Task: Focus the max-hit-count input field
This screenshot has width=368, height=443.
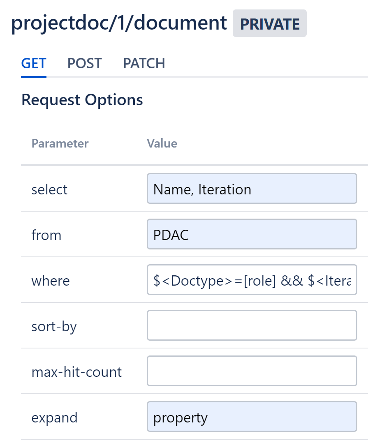Action: (x=252, y=371)
